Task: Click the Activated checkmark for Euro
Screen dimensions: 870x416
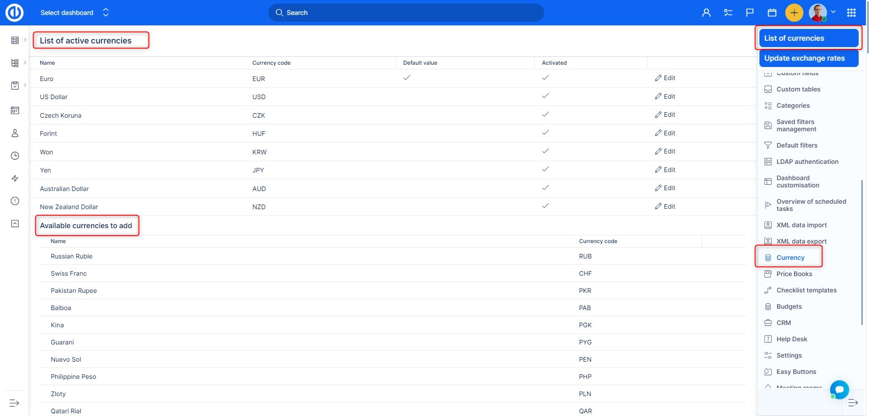Action: pos(545,78)
